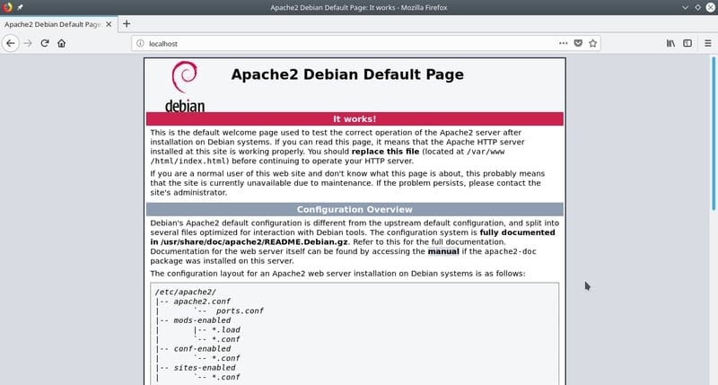Click 'ports.conf' in config layout

coord(240,311)
